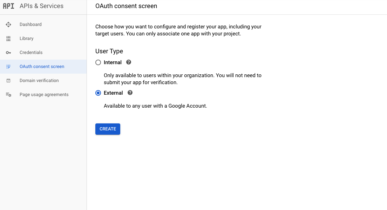The height and width of the screenshot is (210, 387).
Task: Navigate to Domain verification
Action: point(43,81)
